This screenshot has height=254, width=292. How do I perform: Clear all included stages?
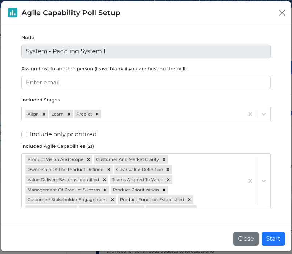click(x=250, y=114)
